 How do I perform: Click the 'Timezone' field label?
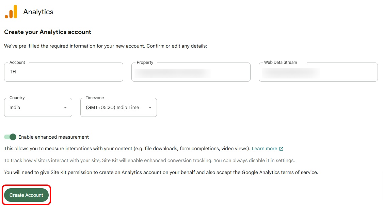95,98
